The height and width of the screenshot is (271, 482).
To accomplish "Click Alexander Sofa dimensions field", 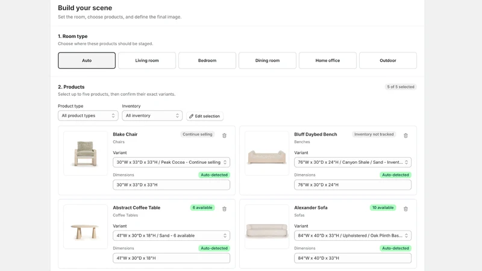I will tap(352, 258).
